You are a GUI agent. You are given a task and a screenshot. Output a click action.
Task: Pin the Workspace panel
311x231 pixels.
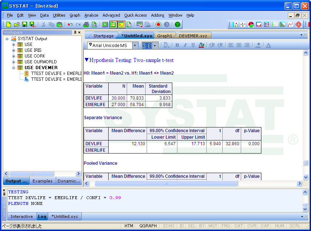coord(75,32)
